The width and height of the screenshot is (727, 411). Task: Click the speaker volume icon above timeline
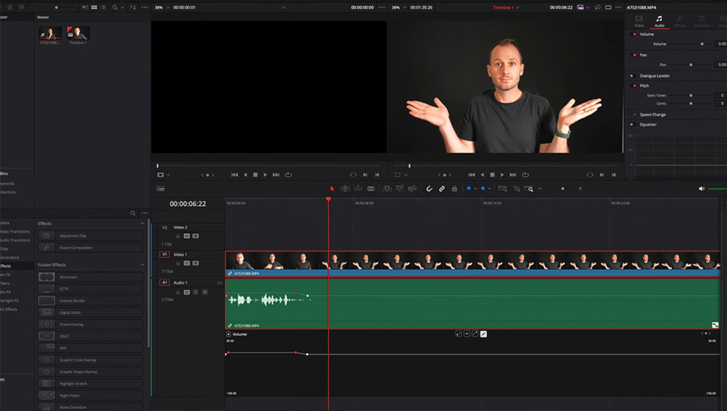(701, 189)
